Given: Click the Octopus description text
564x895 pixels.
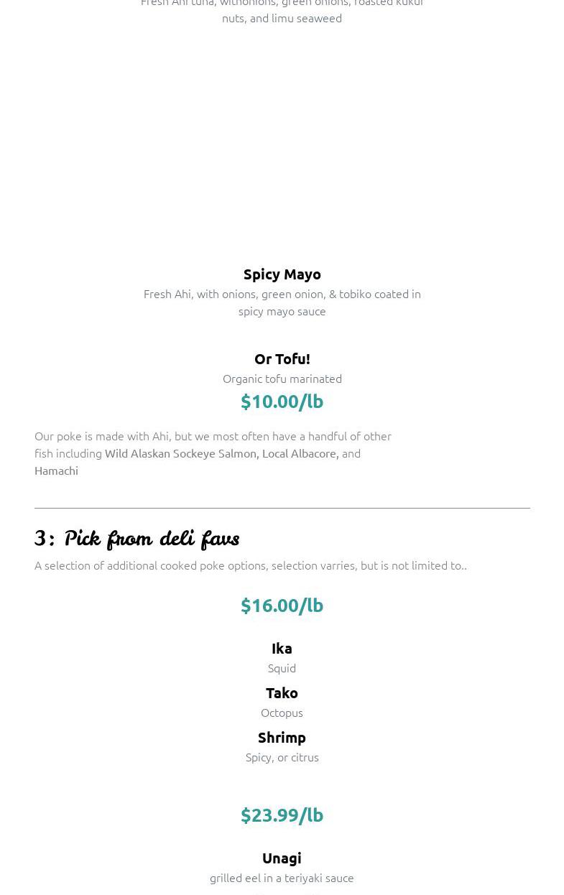Looking at the screenshot, I should click(x=282, y=713).
